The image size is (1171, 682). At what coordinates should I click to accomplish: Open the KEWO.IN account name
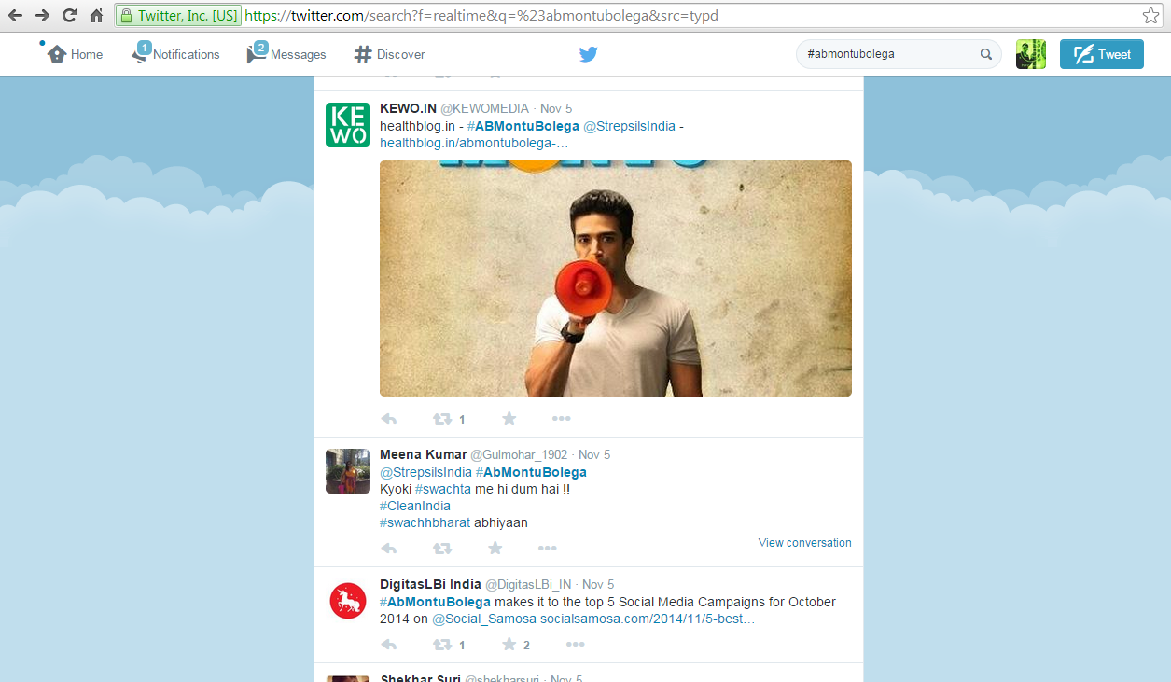(408, 108)
